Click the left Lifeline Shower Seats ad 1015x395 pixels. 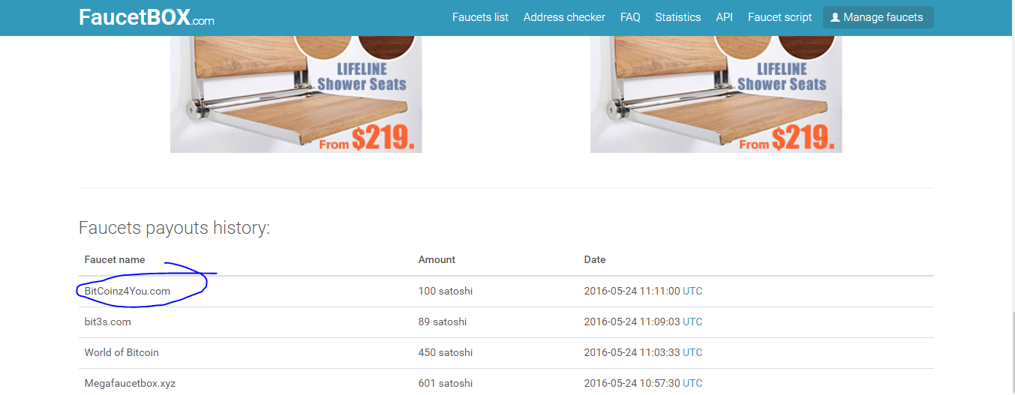click(296, 94)
